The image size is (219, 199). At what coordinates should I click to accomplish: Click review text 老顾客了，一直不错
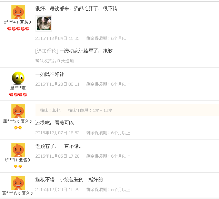pos(58,146)
